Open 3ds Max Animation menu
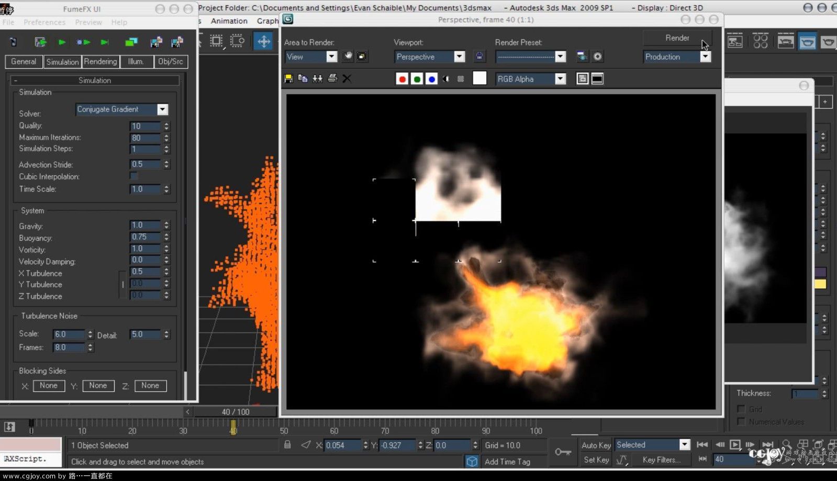The height and width of the screenshot is (481, 837). pos(229,21)
